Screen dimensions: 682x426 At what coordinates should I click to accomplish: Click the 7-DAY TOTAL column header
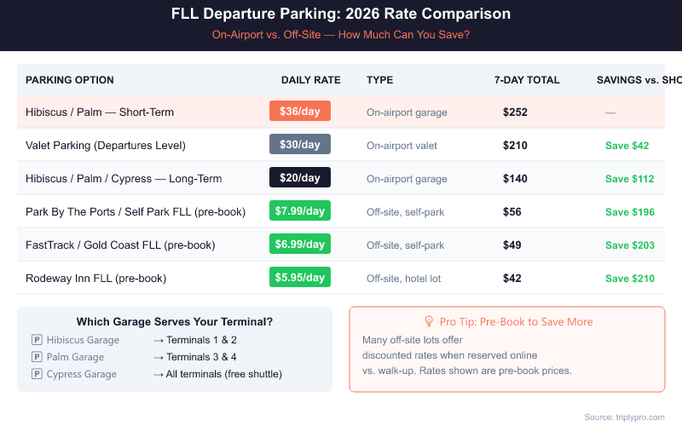(527, 80)
